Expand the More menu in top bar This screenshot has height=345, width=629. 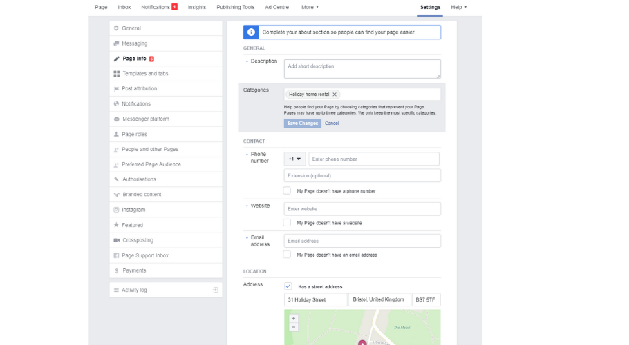point(310,7)
